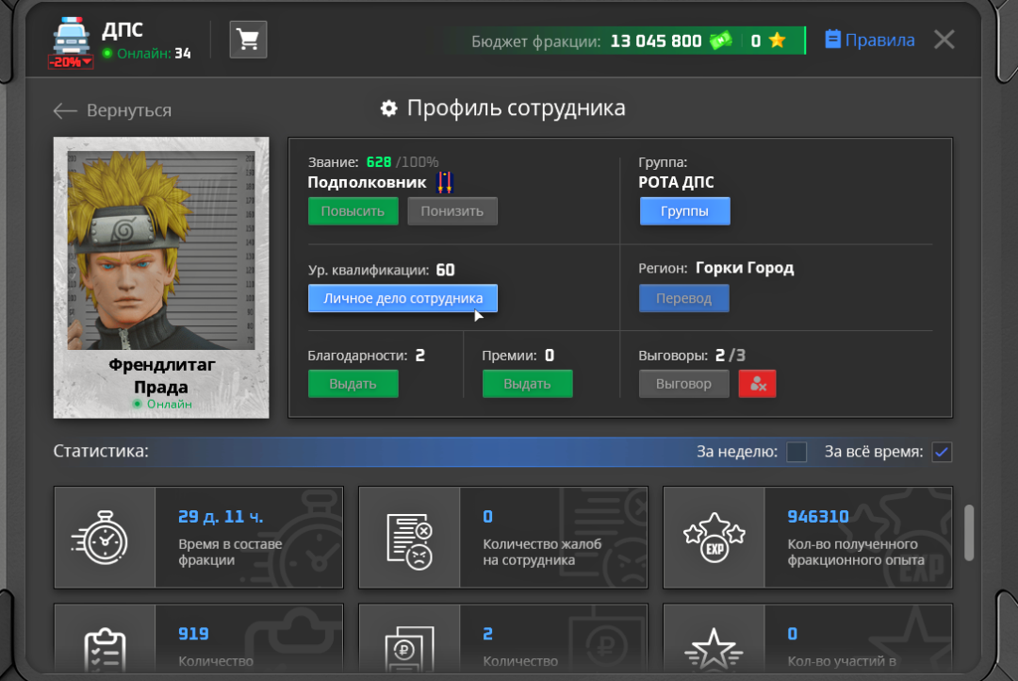The width and height of the screenshot is (1018, 681).
Task: Click Выдать under Премии
Action: tap(527, 384)
